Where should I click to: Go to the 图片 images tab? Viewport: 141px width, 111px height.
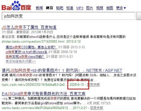point(90,8)
